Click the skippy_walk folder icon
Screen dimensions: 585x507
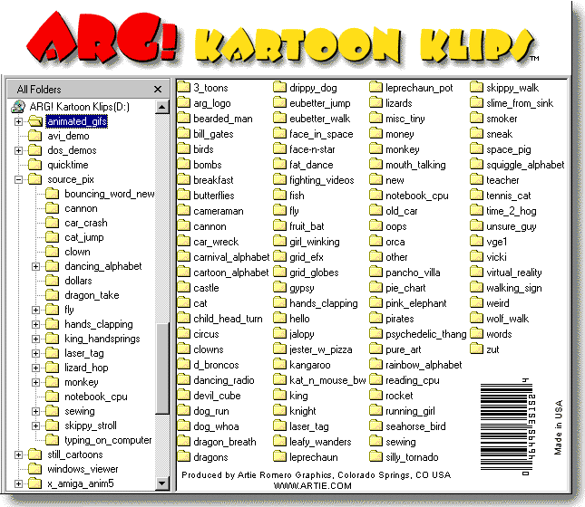(x=476, y=88)
